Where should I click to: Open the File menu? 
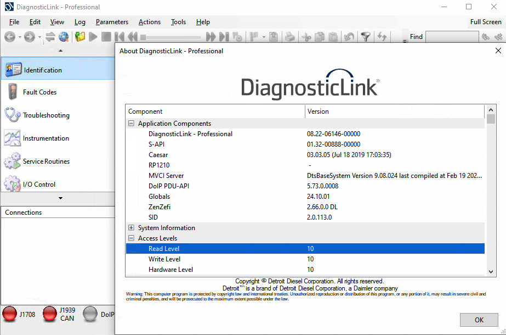[14, 22]
